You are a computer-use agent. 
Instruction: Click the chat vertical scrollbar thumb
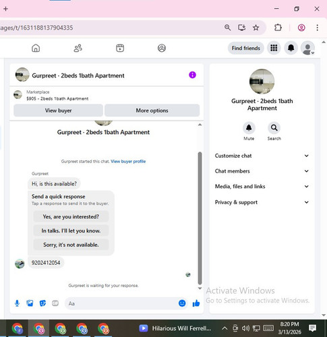pos(200,218)
